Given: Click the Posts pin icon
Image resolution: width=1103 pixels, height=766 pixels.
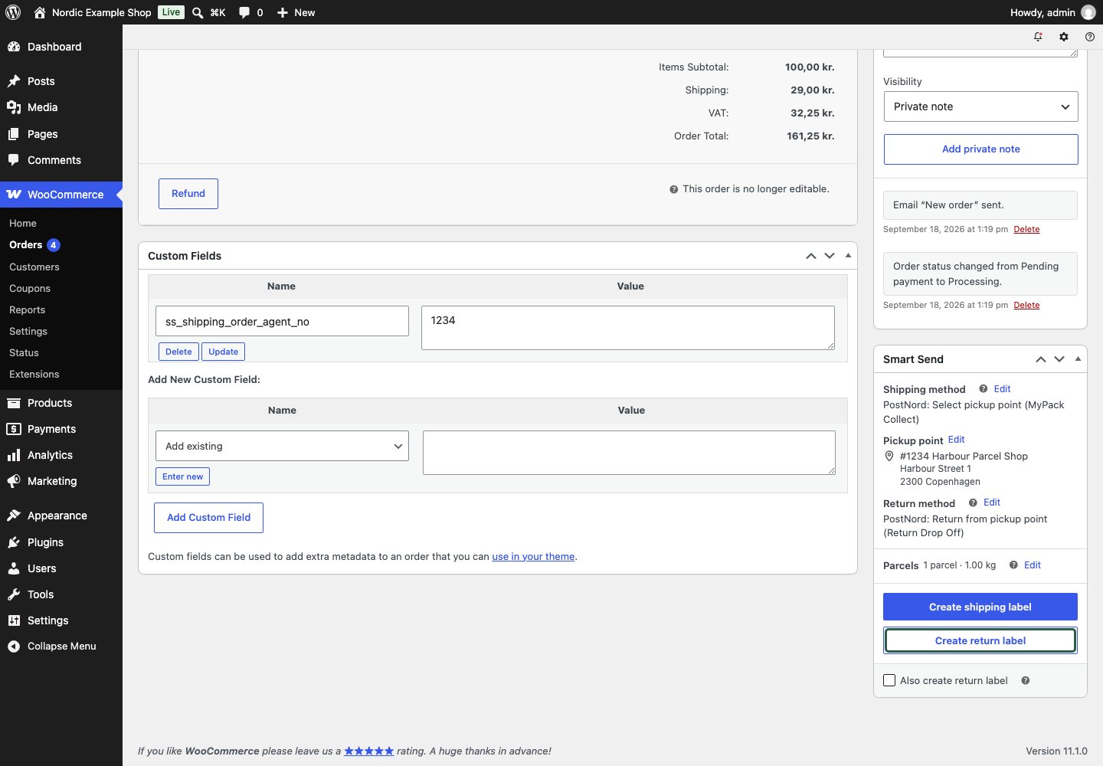Looking at the screenshot, I should (14, 81).
